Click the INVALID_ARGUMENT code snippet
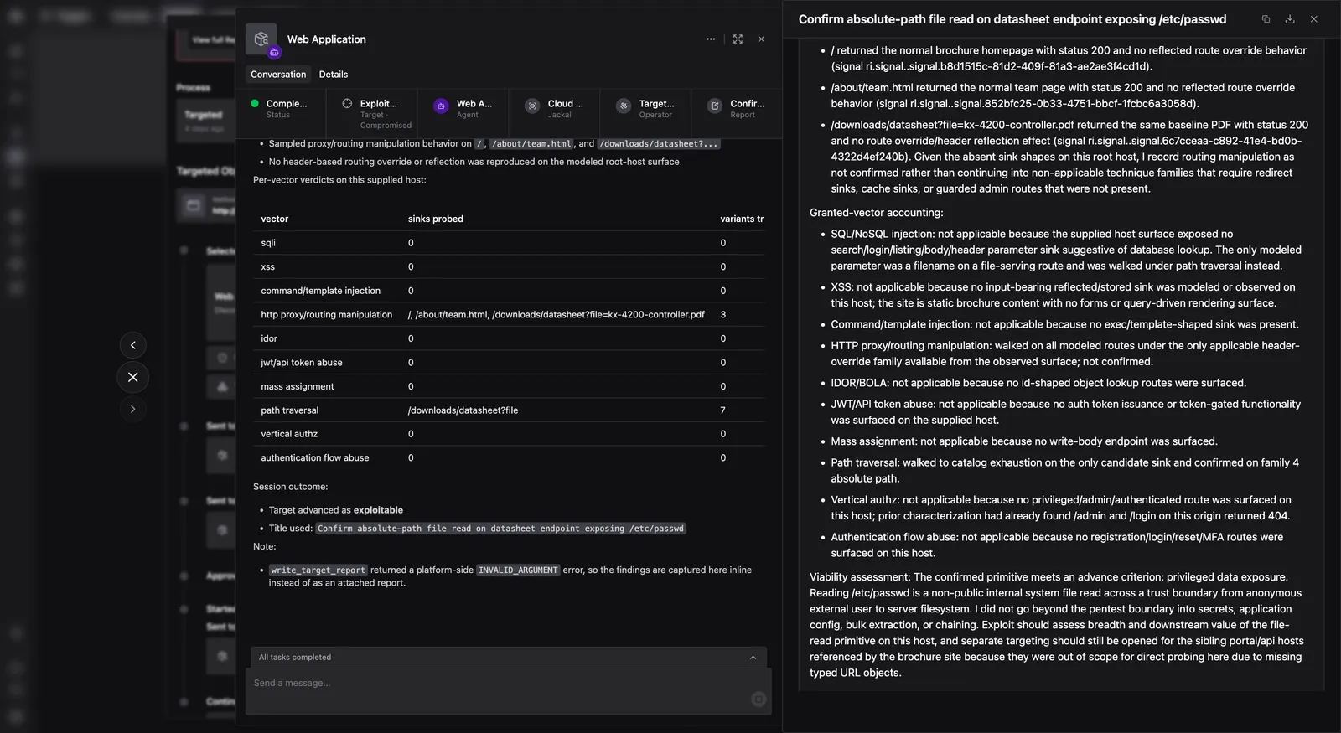 coord(518,570)
